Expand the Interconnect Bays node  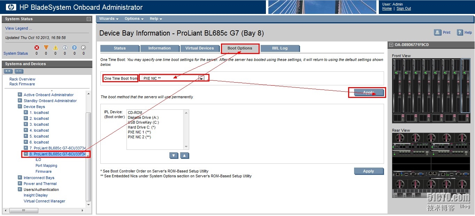tap(20, 177)
